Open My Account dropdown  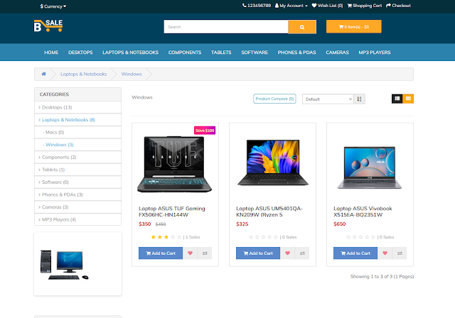pos(291,6)
